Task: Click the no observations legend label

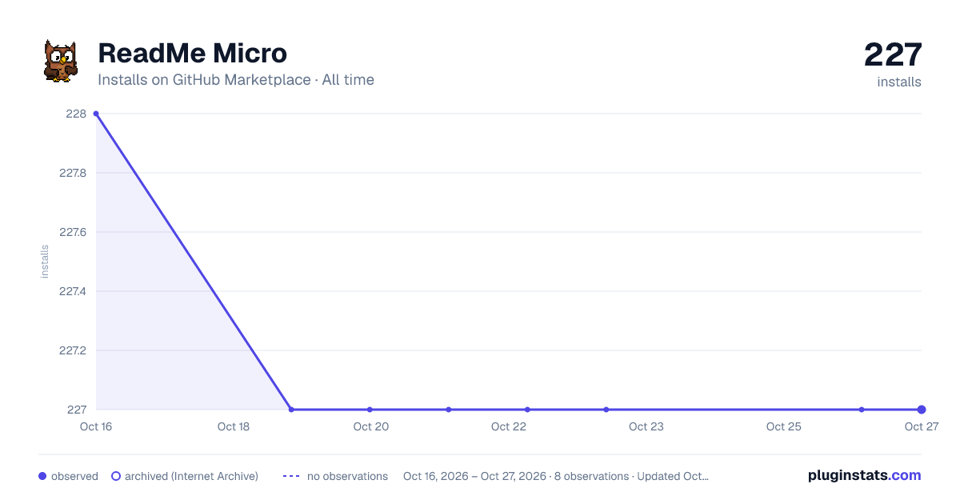Action: tap(347, 476)
